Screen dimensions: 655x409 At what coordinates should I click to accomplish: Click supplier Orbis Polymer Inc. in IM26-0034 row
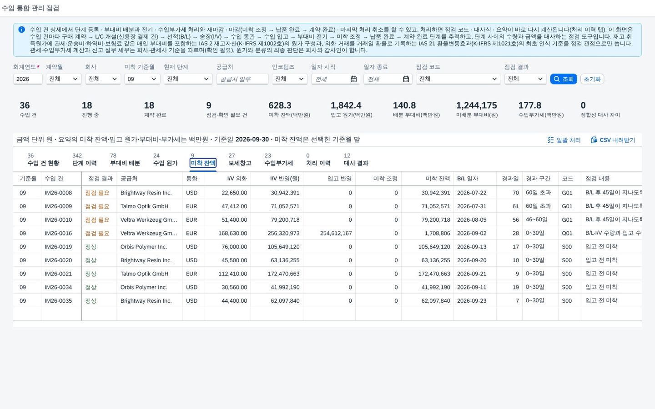tap(144, 287)
